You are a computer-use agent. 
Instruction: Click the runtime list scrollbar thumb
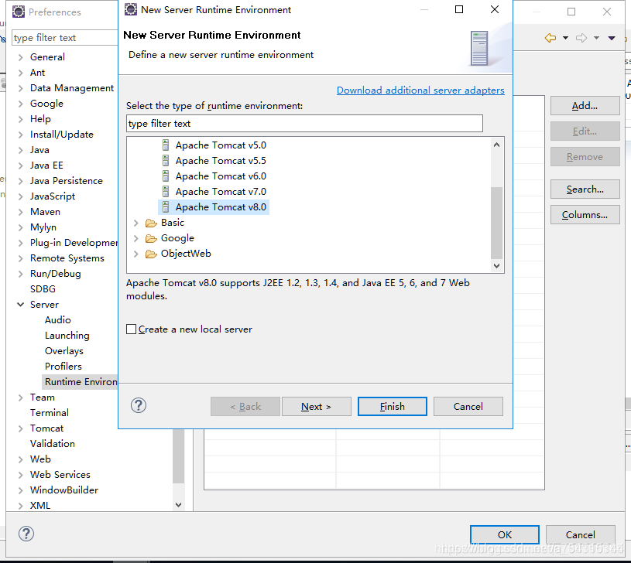496,223
